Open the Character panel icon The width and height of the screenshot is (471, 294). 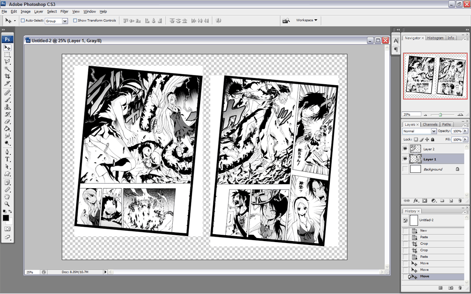pos(396,41)
